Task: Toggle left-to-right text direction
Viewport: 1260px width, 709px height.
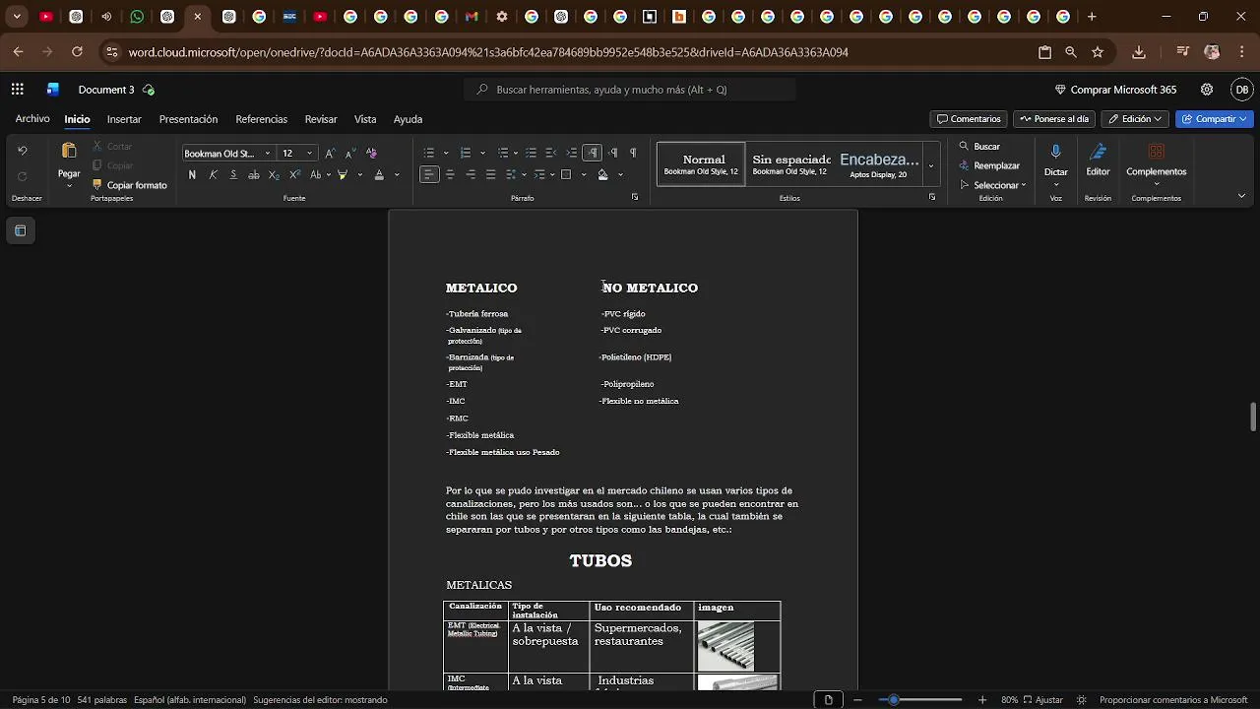Action: [592, 153]
